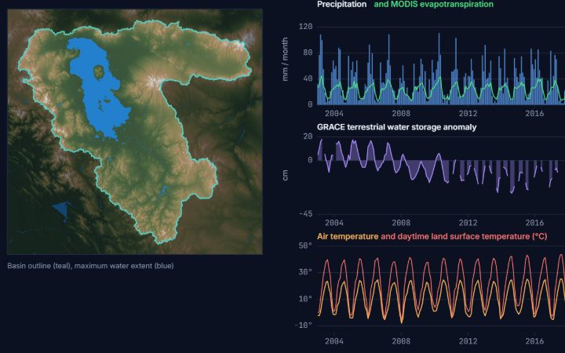
Task: Click '2016' on the temperature chart axis
Action: pos(534,340)
